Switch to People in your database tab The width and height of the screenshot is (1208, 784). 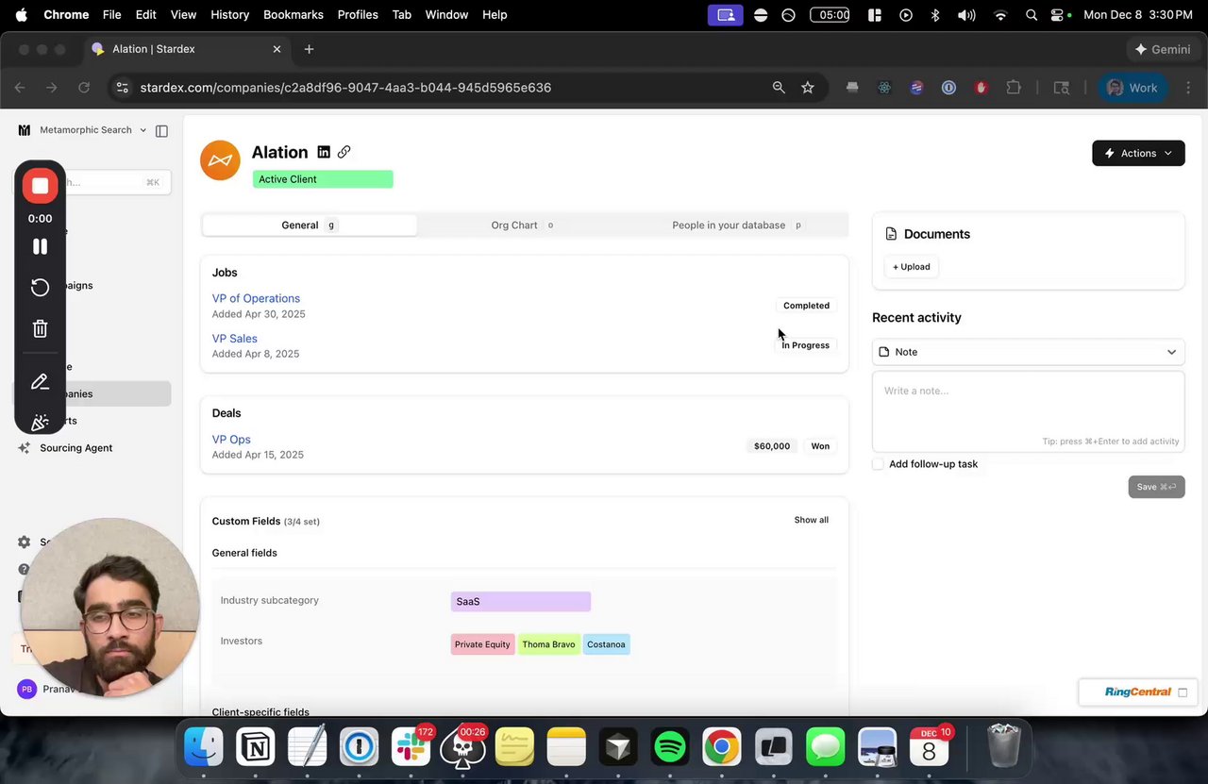(x=737, y=225)
